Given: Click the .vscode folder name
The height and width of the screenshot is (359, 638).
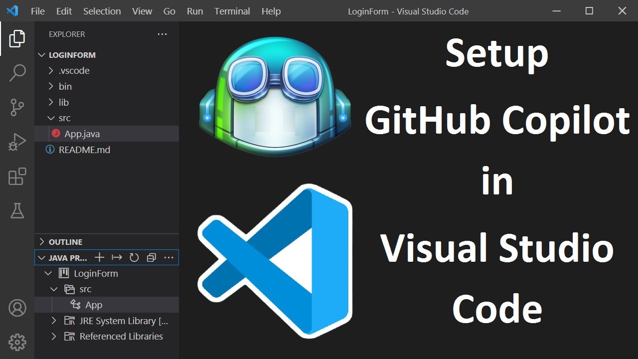Looking at the screenshot, I should pyautogui.click(x=74, y=70).
